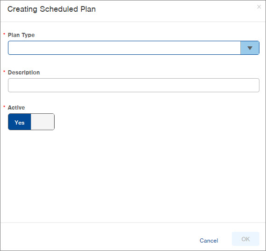Screen dimensions: 266x251
Task: Click inside the Plan Type combo box
Action: point(124,48)
